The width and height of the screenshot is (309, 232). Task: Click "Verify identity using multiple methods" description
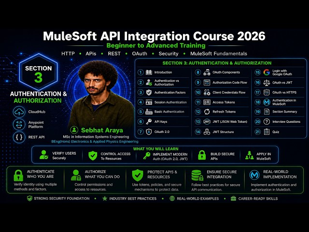click(35, 187)
